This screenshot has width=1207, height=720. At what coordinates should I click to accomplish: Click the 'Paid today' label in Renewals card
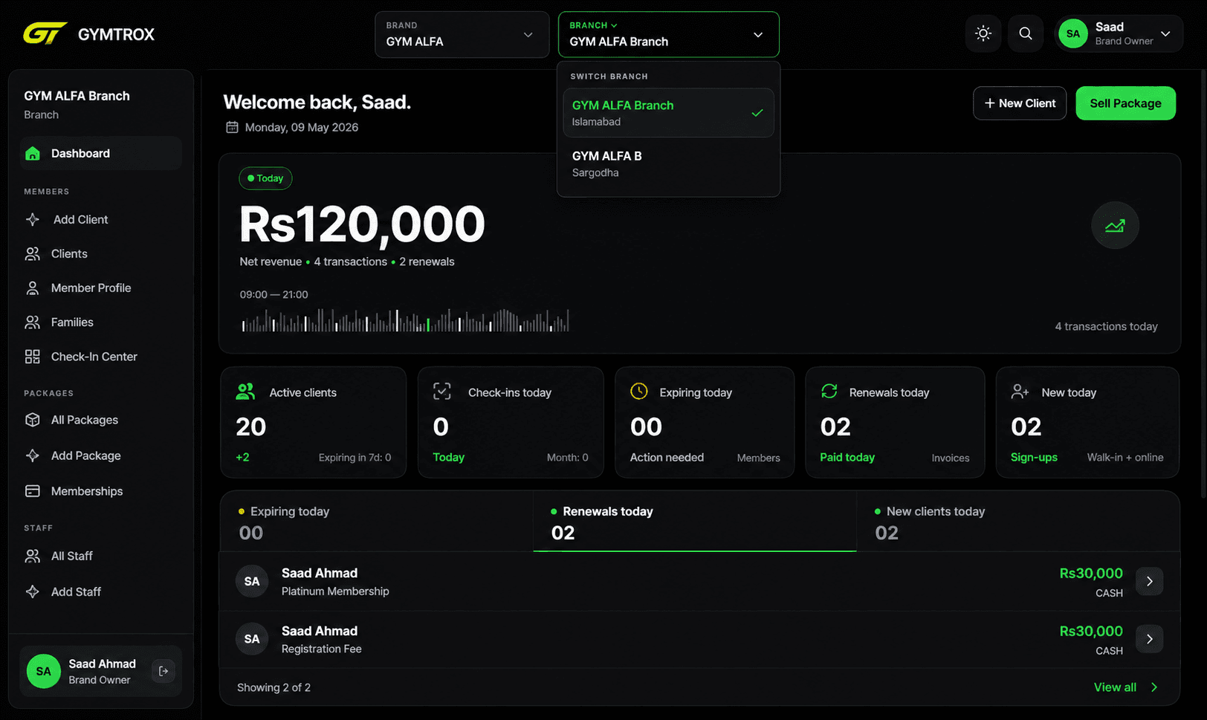click(847, 457)
